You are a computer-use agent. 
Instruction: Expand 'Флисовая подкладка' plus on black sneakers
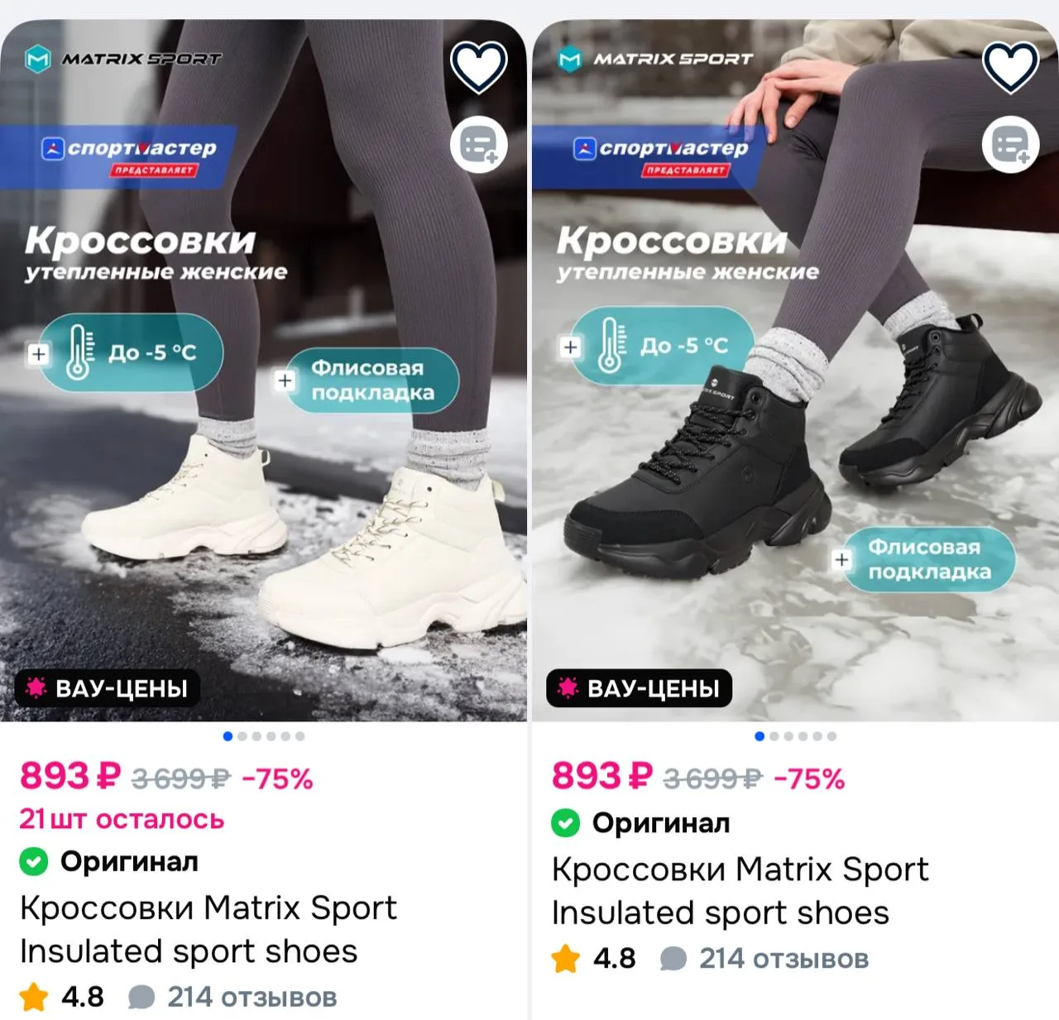[842, 560]
